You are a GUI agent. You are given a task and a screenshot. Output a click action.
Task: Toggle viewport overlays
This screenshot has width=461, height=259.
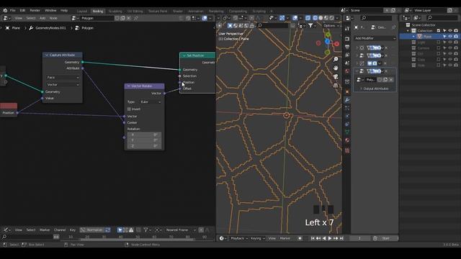click(x=295, y=18)
